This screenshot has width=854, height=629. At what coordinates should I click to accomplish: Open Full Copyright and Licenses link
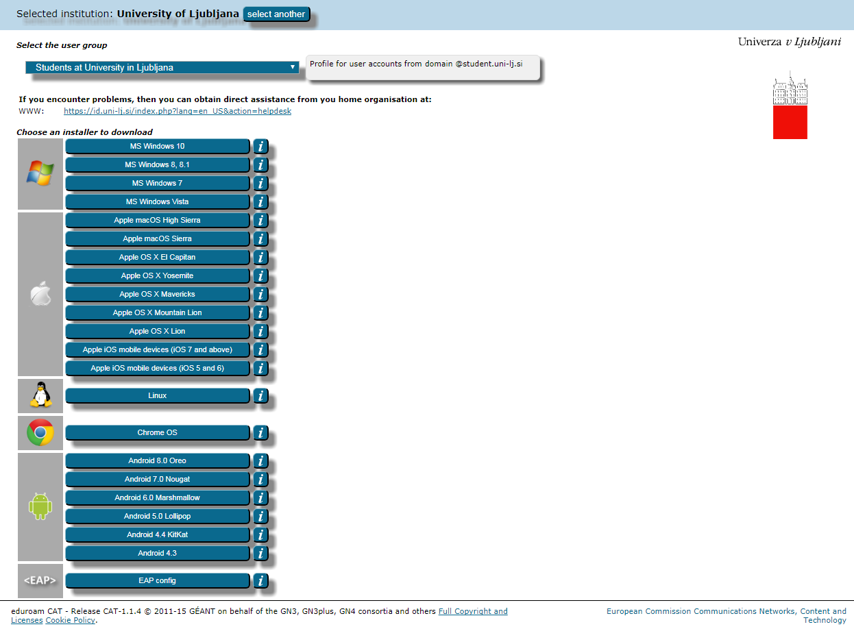(473, 611)
